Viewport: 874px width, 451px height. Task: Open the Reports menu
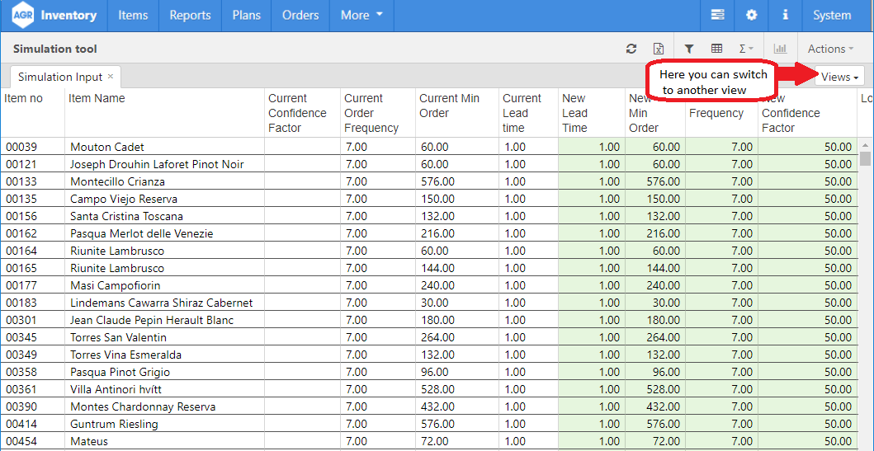(x=190, y=15)
